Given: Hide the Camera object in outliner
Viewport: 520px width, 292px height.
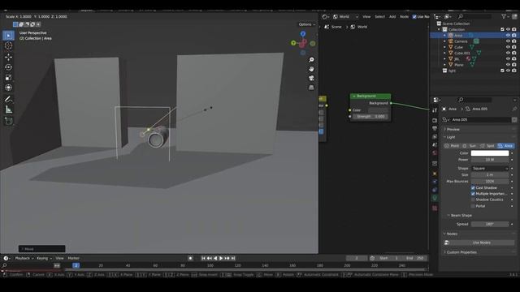Looking at the screenshot, I should [x=508, y=41].
